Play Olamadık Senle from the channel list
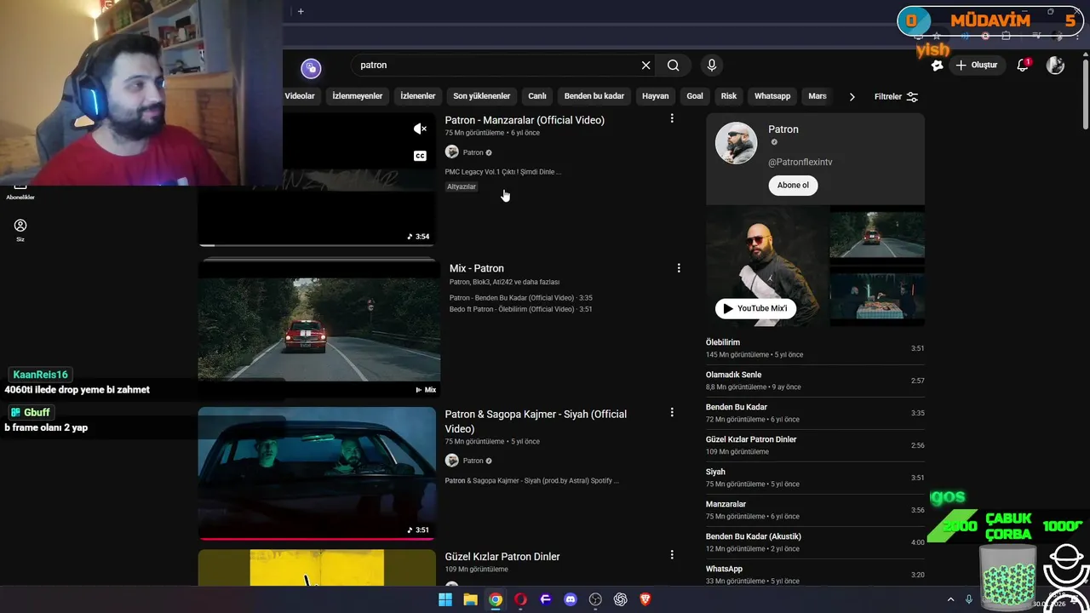The image size is (1090, 613). pyautogui.click(x=815, y=381)
